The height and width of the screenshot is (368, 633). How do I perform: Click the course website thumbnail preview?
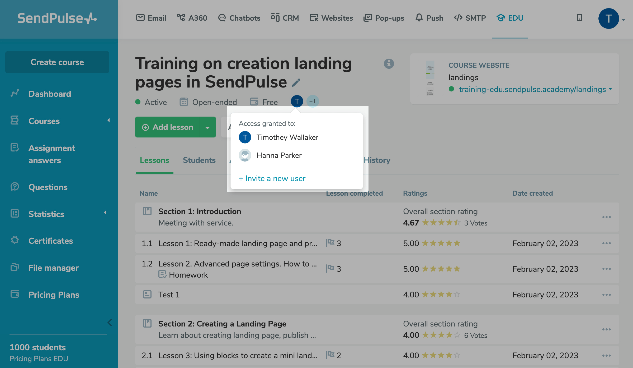[x=430, y=78]
